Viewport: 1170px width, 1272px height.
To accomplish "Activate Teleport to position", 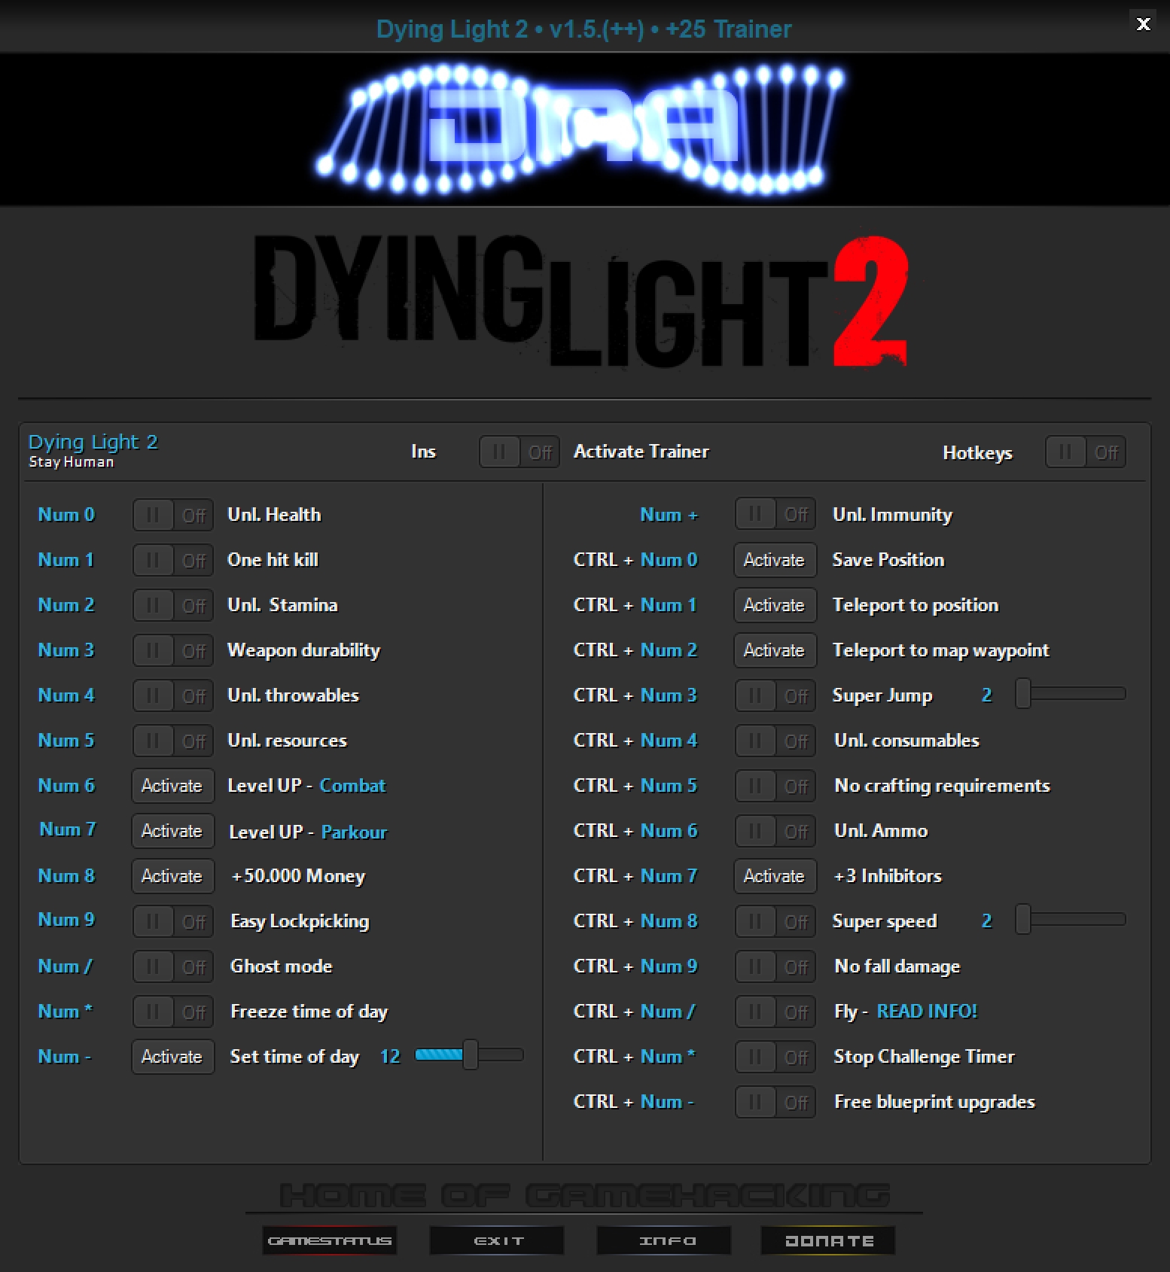I will coord(775,605).
